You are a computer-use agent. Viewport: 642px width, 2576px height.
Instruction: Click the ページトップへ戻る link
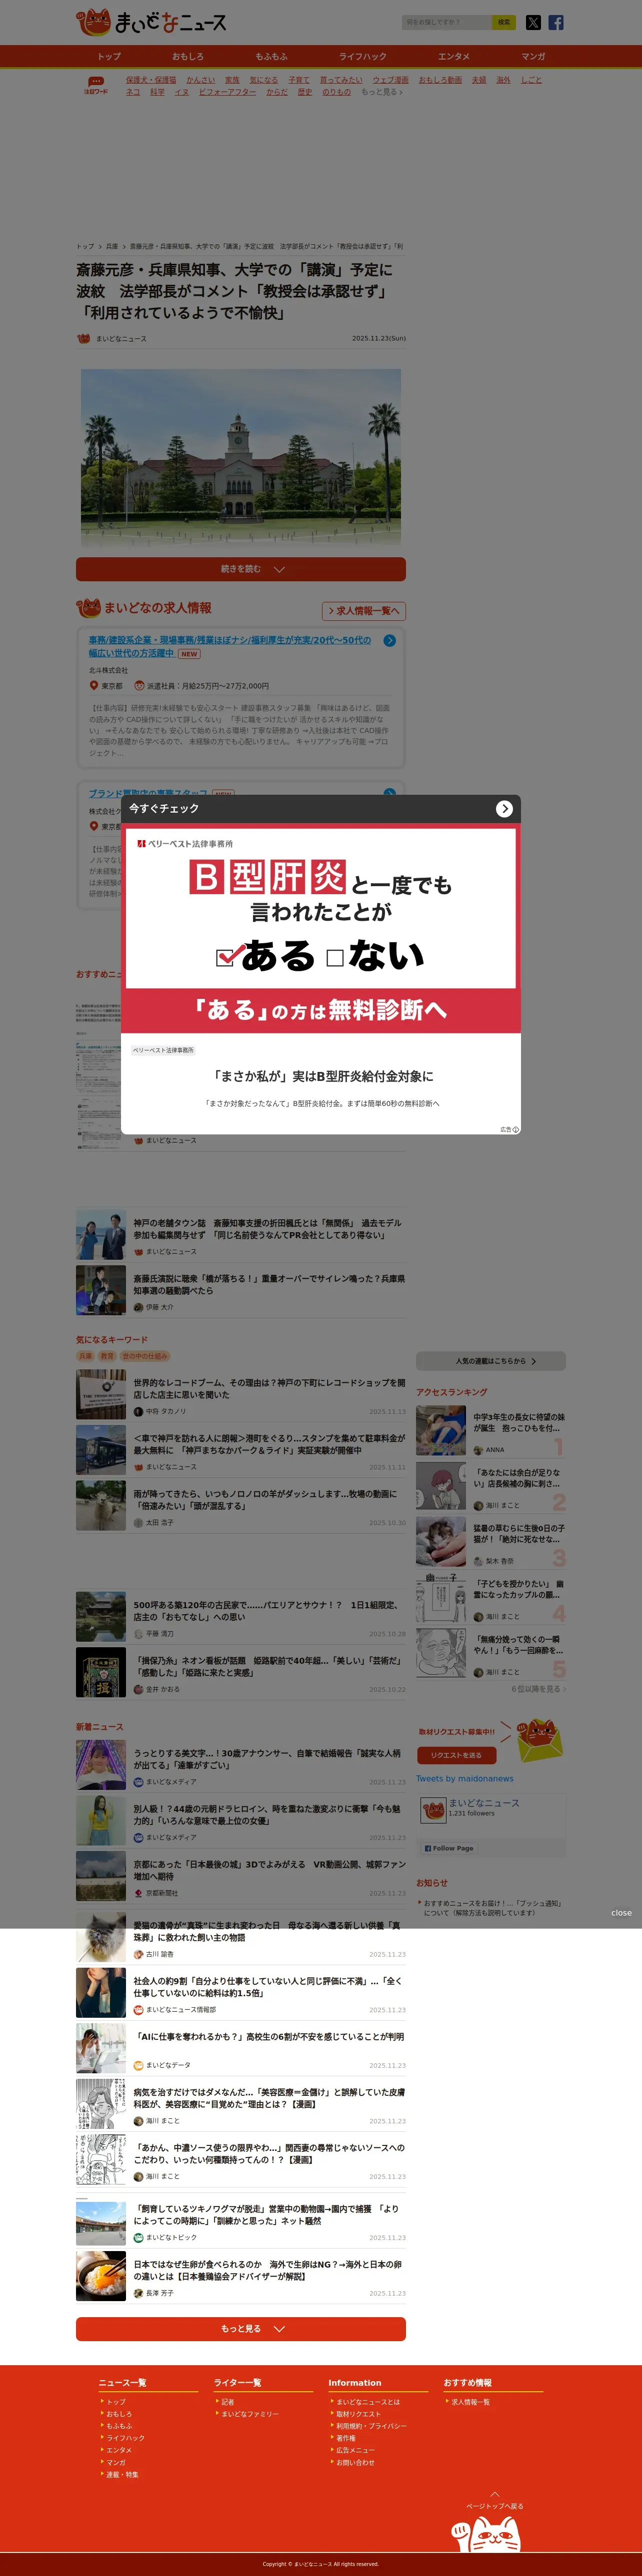click(494, 2506)
